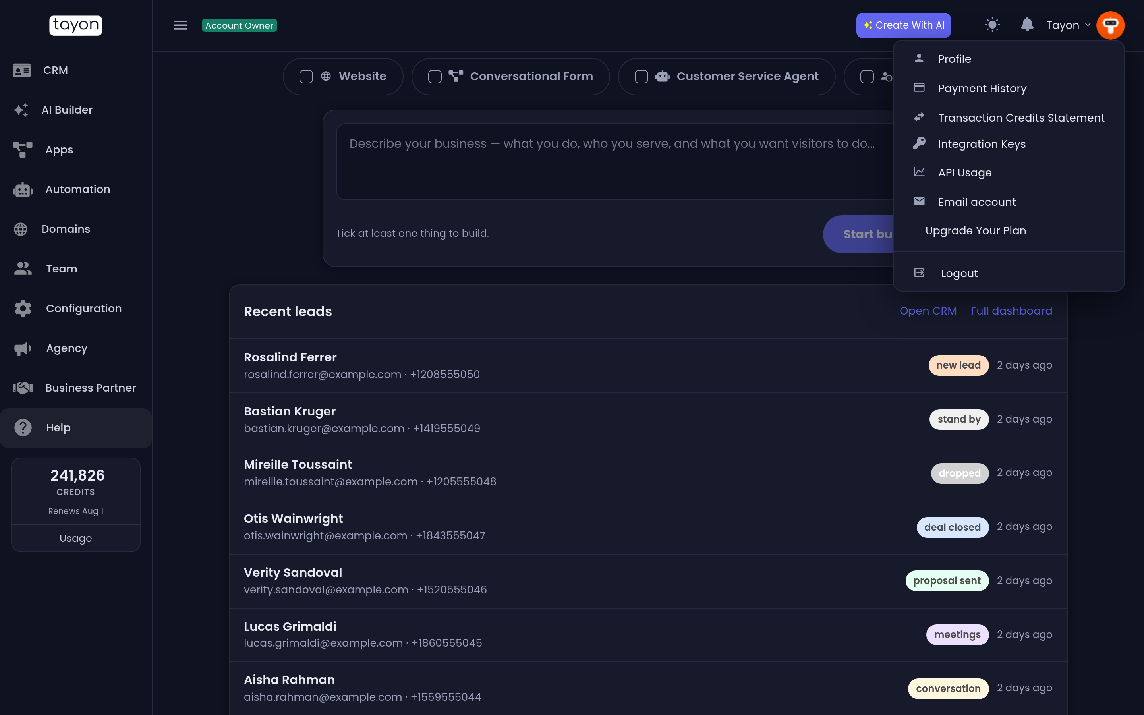
Task: Tick the Conversational Form checkbox
Action: [x=435, y=76]
